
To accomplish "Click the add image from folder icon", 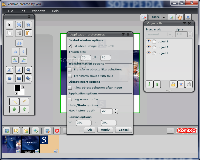I will click(16, 131).
